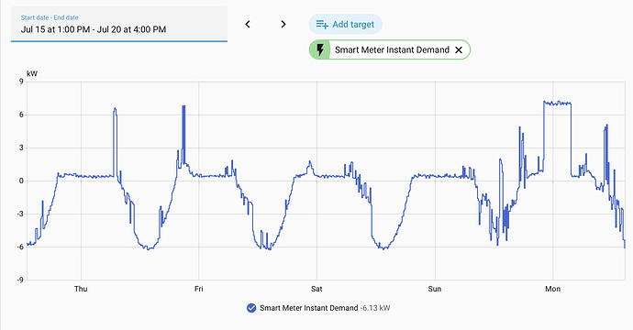Go to next date range arrow
This screenshot has width=633, height=330.
coord(283,24)
